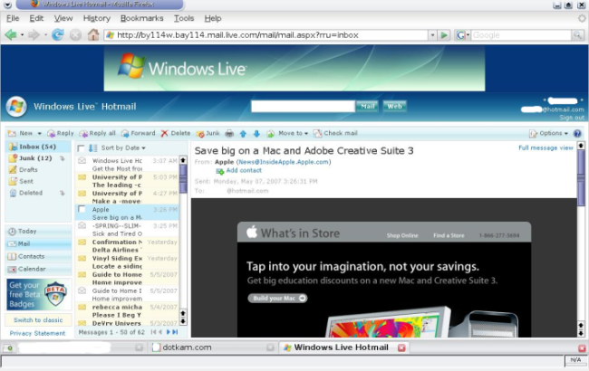Open the Tools menu
The width and height of the screenshot is (589, 371).
184,18
